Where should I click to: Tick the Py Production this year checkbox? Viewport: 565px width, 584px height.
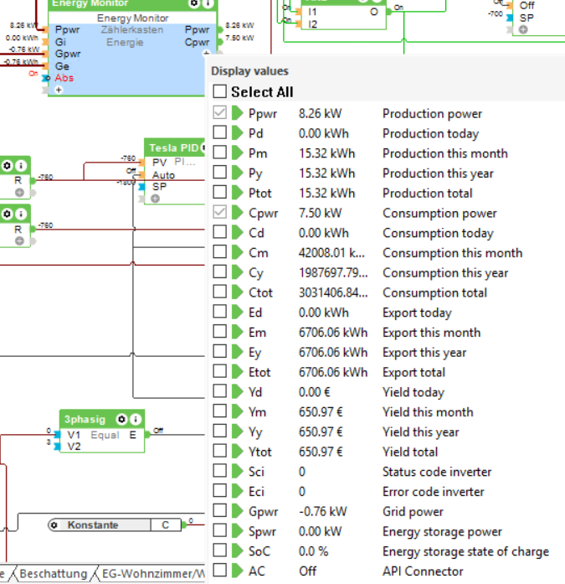(219, 172)
